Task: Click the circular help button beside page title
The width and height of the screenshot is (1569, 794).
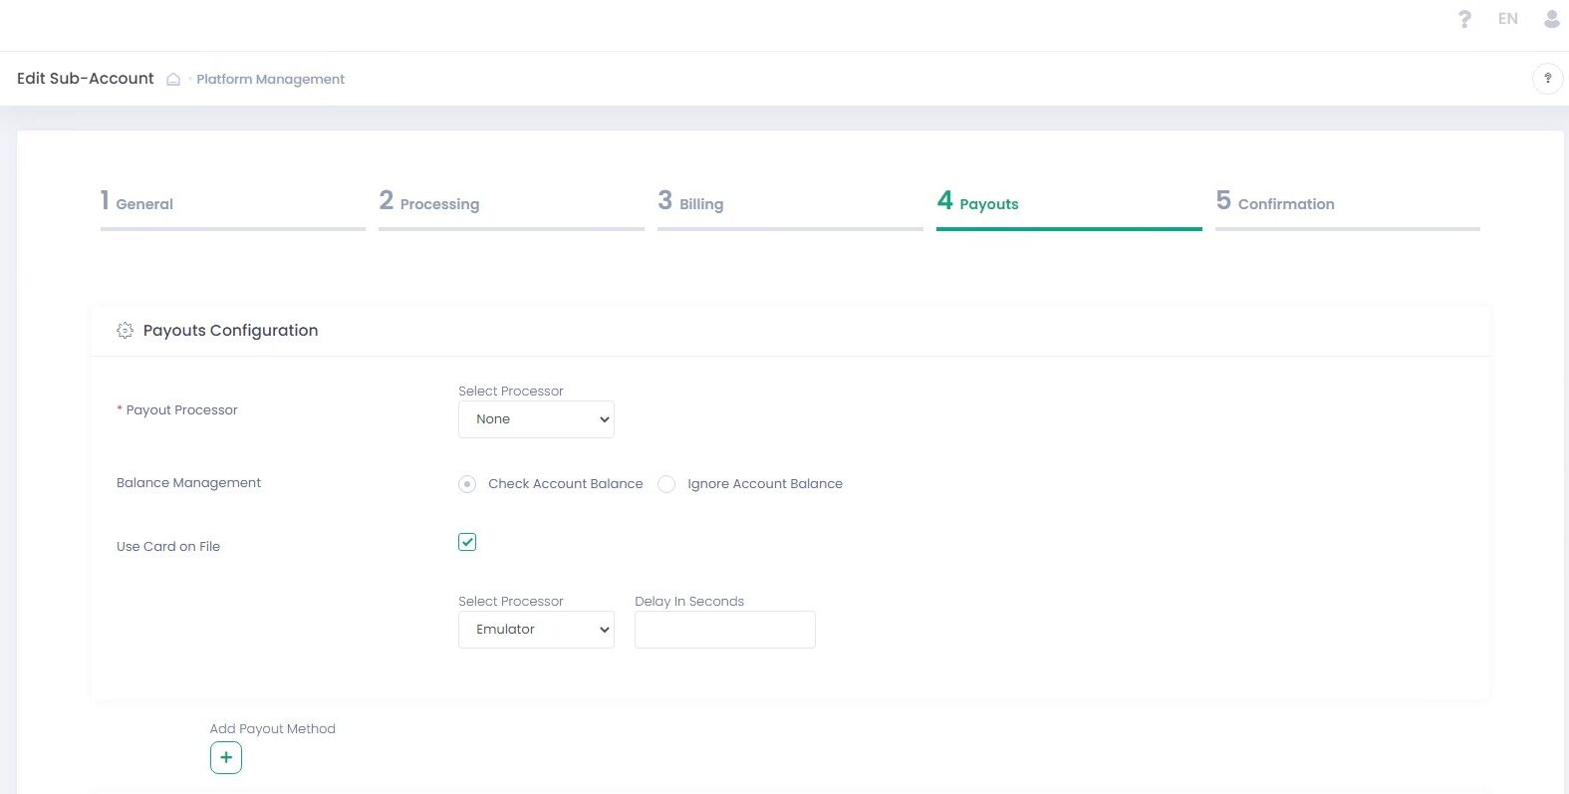Action: coord(1546,79)
